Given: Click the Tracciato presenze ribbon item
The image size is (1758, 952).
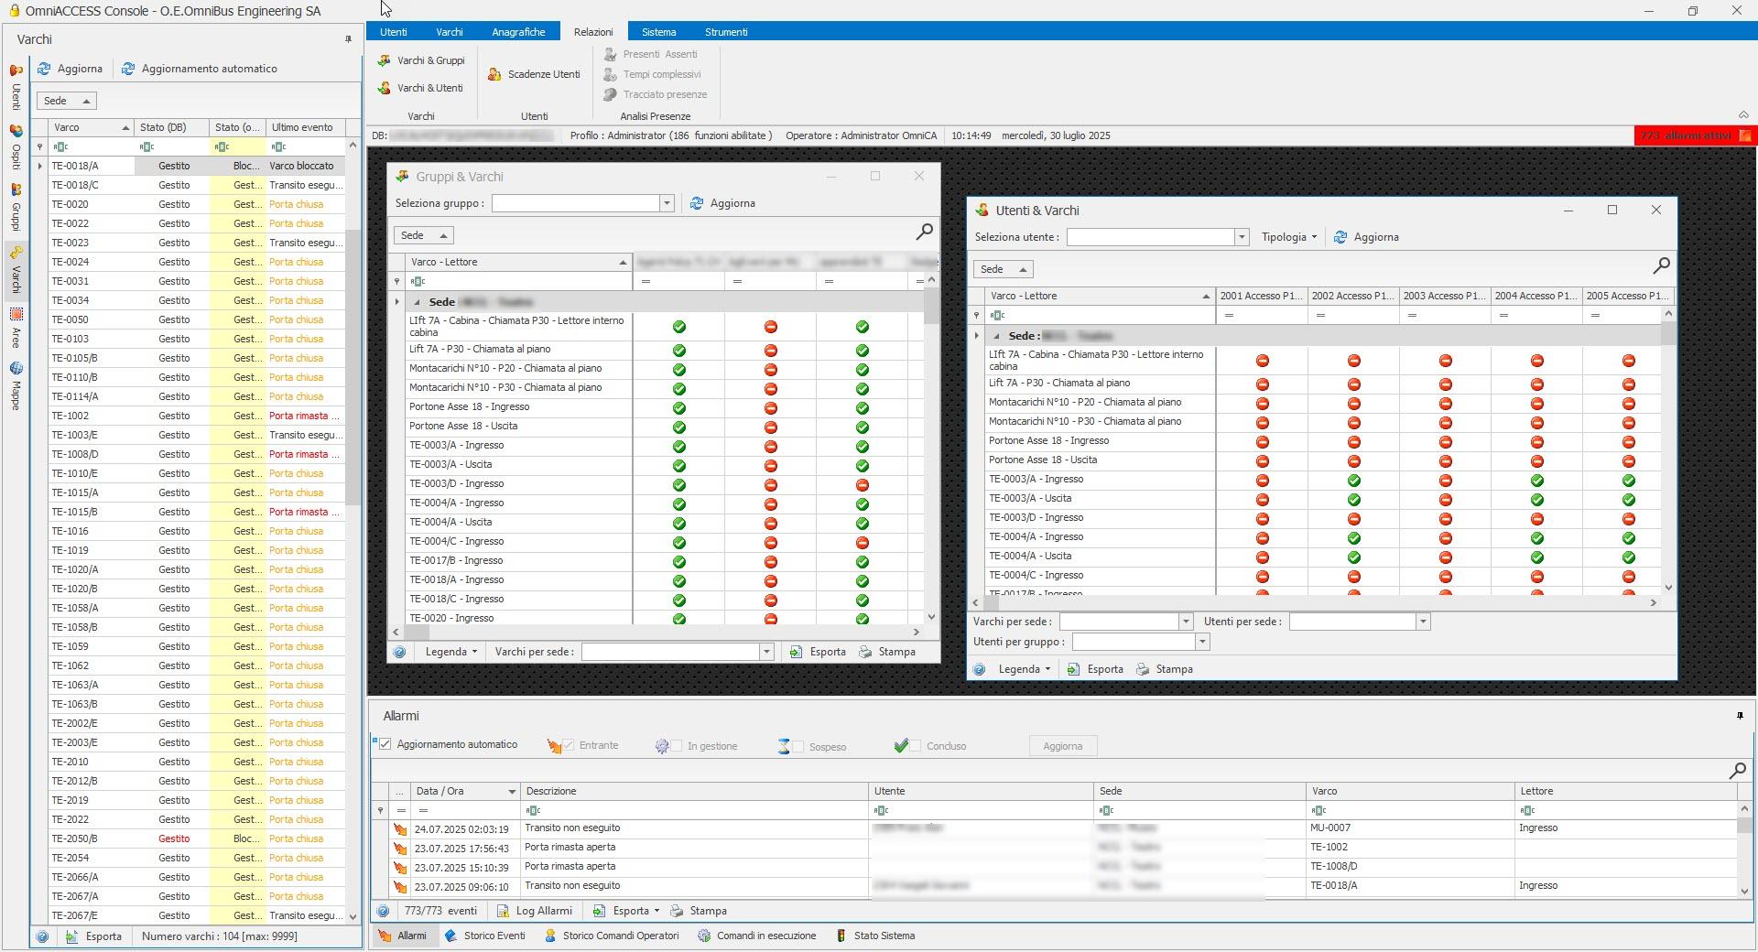Looking at the screenshot, I should click(x=656, y=94).
